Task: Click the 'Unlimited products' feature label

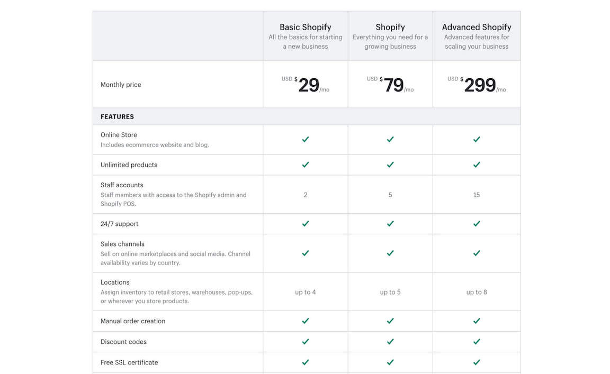Action: (129, 165)
